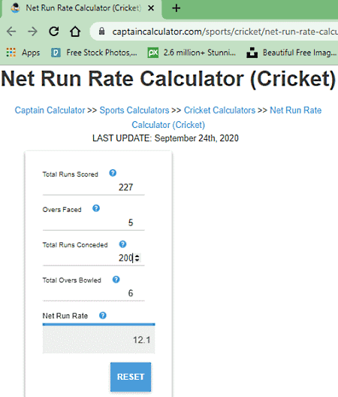
Task: Click the Overs Faced label
Action: pos(62,210)
